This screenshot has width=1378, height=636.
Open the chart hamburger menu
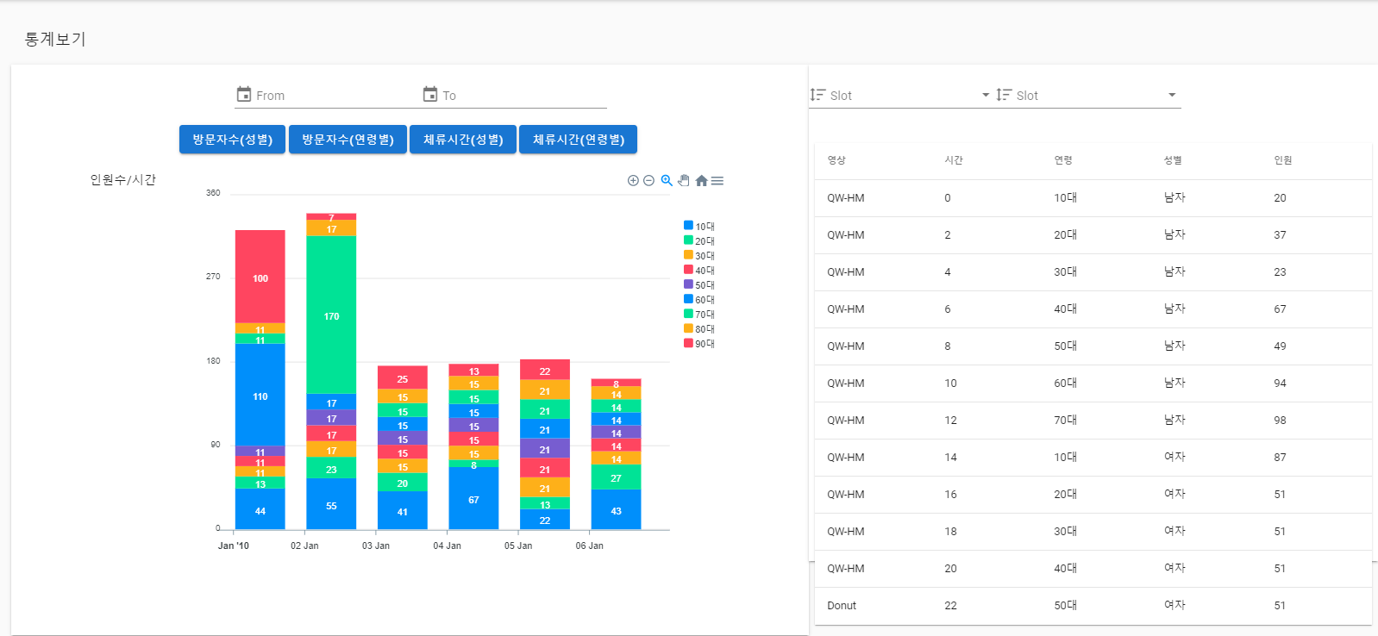point(717,180)
